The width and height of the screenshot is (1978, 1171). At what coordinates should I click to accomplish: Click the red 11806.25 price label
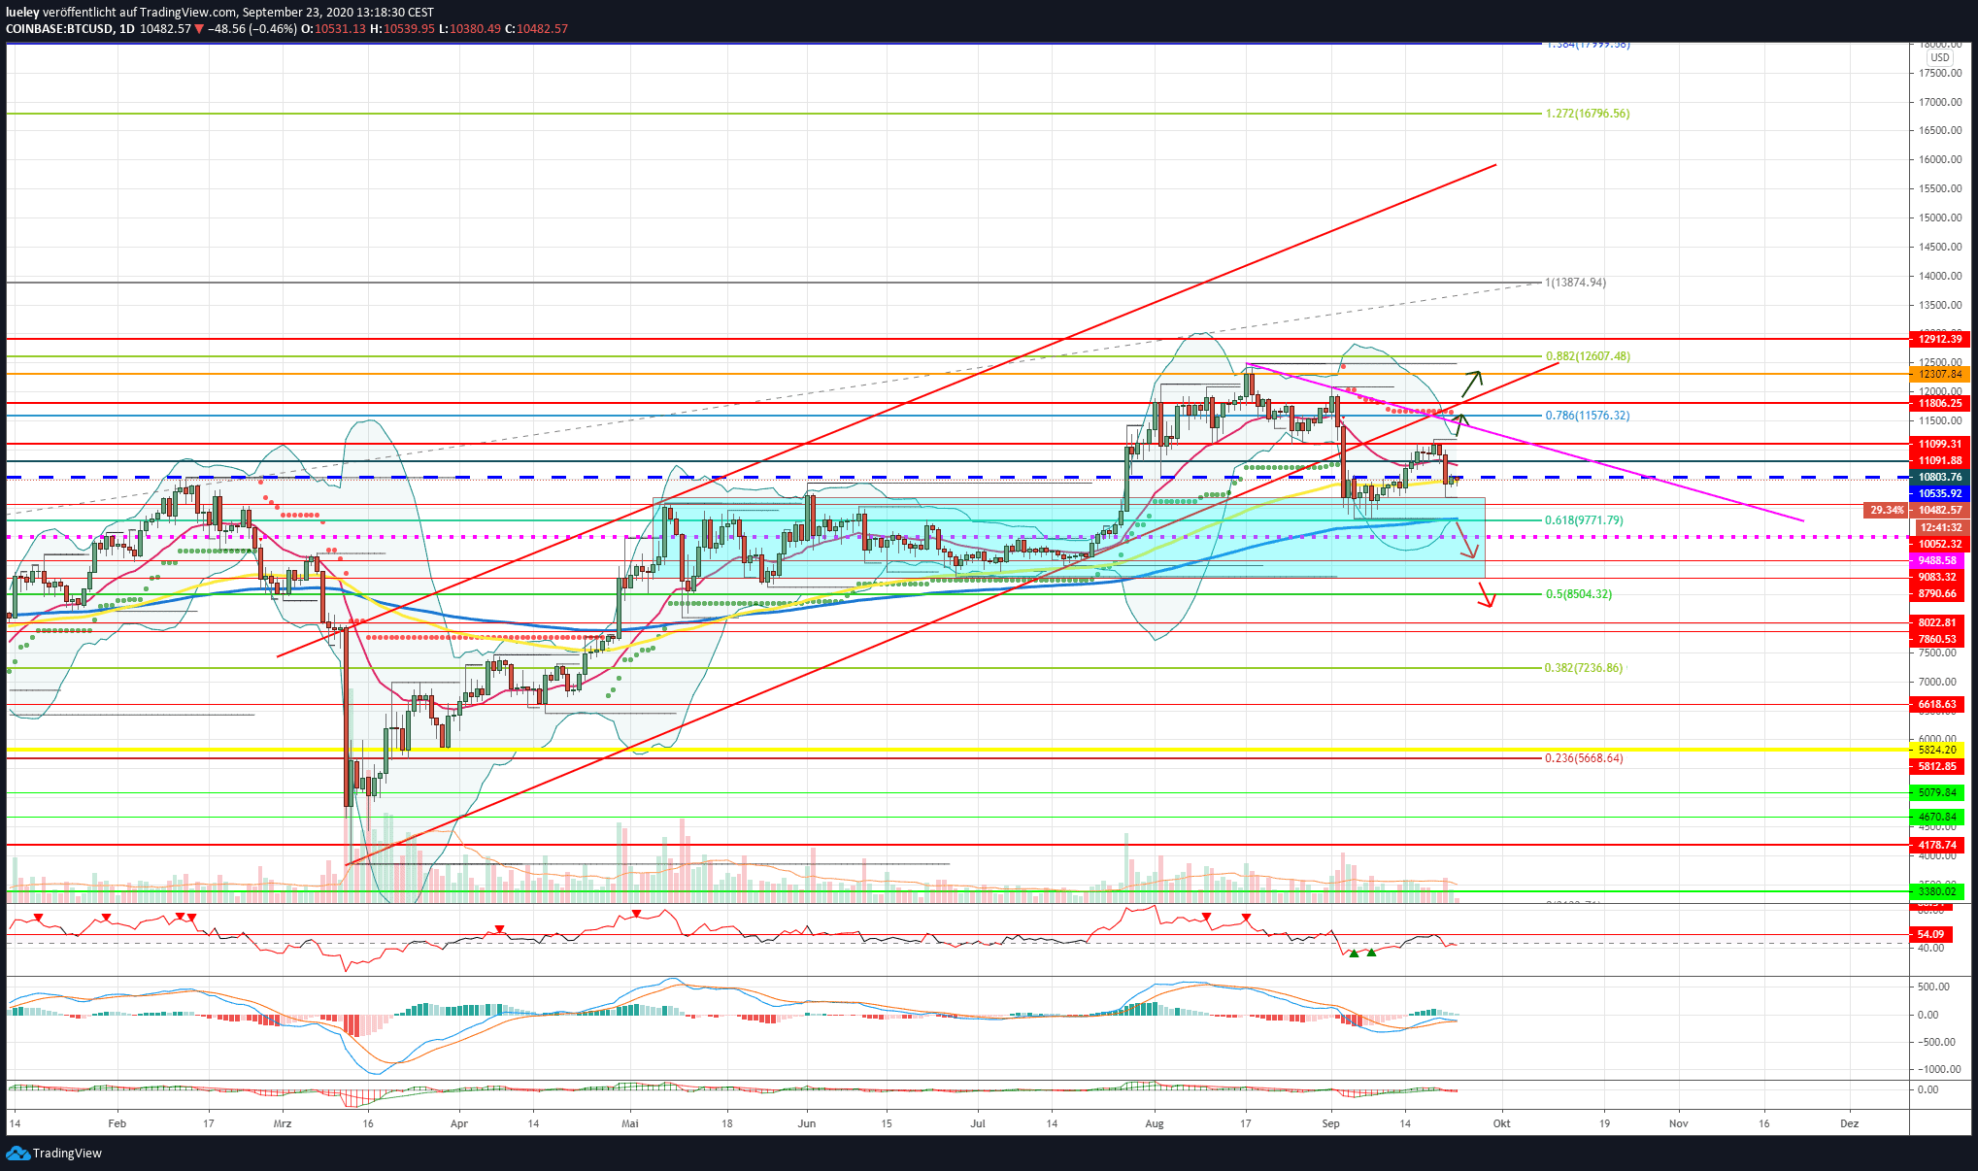point(1938,403)
